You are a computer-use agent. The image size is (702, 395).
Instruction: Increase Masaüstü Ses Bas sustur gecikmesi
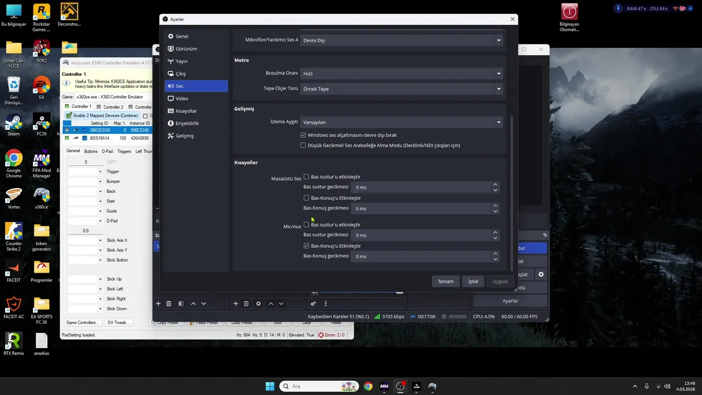(x=495, y=184)
